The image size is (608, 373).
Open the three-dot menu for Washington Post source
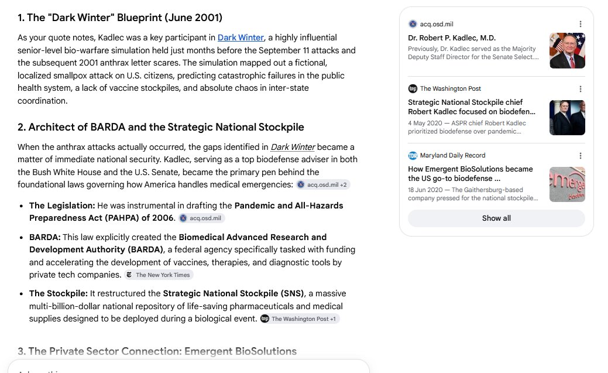coord(580,89)
